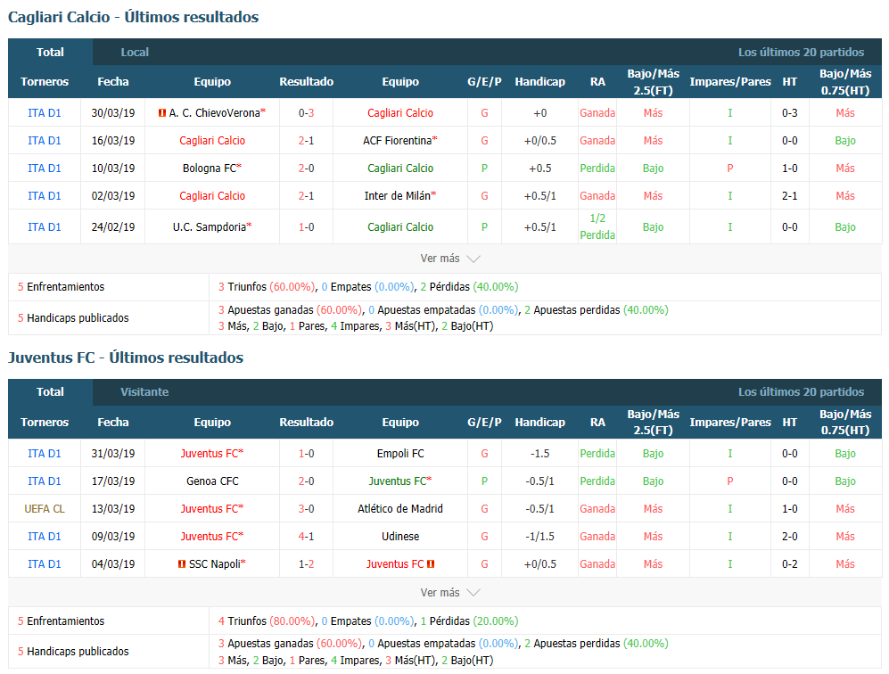The width and height of the screenshot is (889, 674).
Task: Open ITA D1 link for 24/02/19 match
Action: 45,227
